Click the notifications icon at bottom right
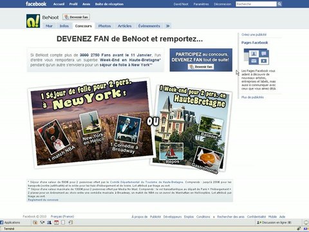Viewport: 309px width, 232px height. [x=306, y=222]
